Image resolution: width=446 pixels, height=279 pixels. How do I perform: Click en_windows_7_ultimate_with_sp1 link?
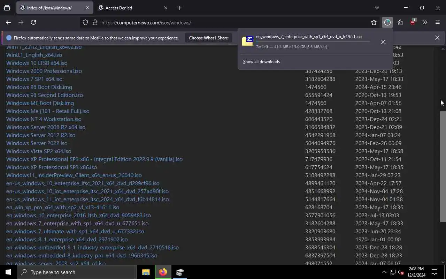coord(75,231)
